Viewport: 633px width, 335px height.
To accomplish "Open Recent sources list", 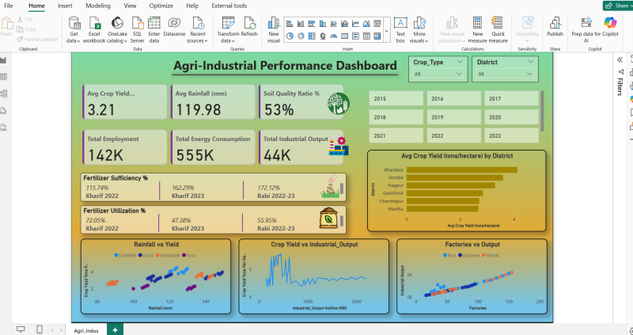I will [x=198, y=30].
